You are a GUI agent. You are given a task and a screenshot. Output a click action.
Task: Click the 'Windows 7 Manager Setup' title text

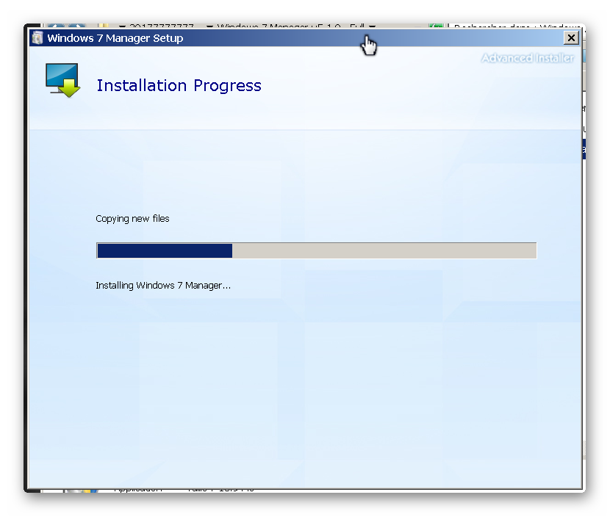[x=115, y=38]
